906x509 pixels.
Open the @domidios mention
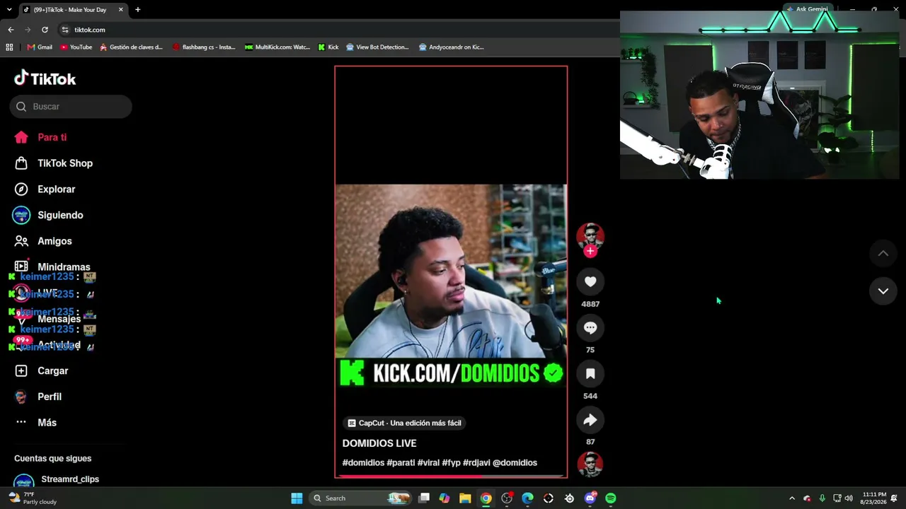tap(515, 463)
